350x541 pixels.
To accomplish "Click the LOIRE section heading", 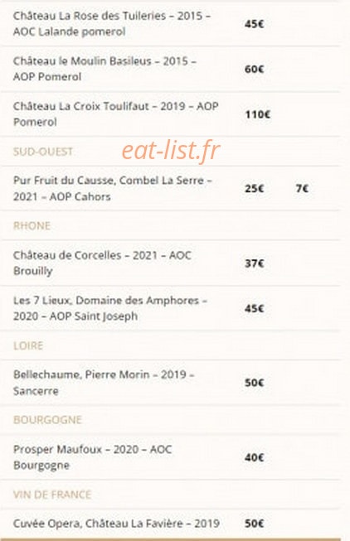I will pos(28,345).
